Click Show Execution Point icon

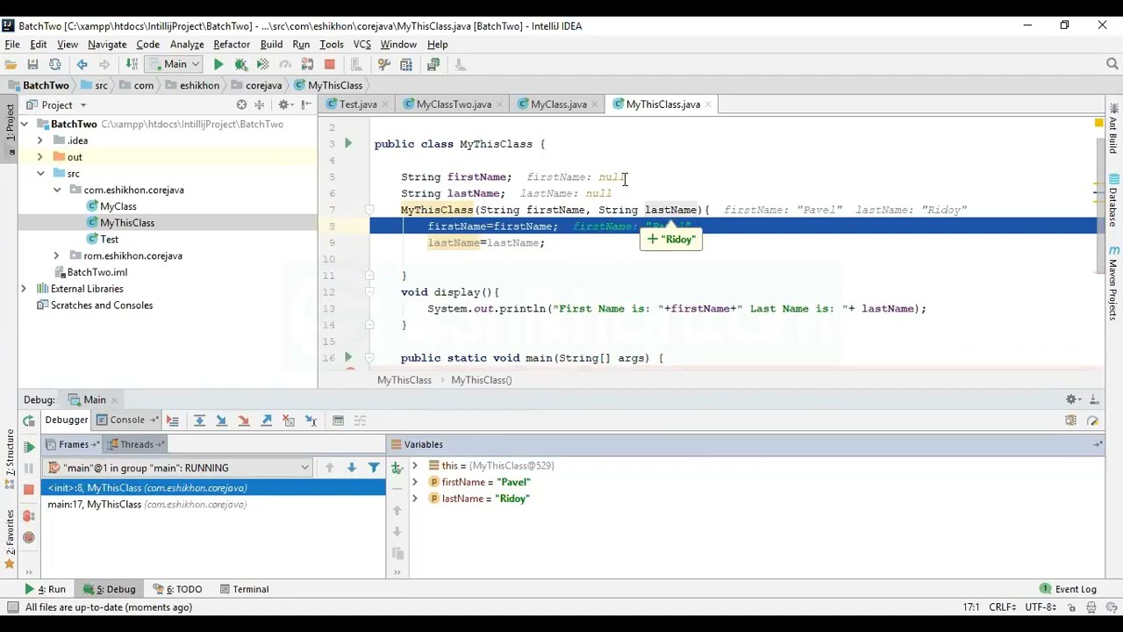[173, 420]
